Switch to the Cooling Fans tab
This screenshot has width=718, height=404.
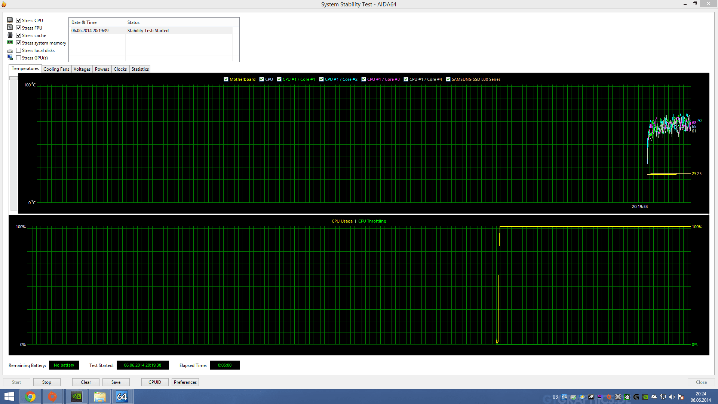56,69
